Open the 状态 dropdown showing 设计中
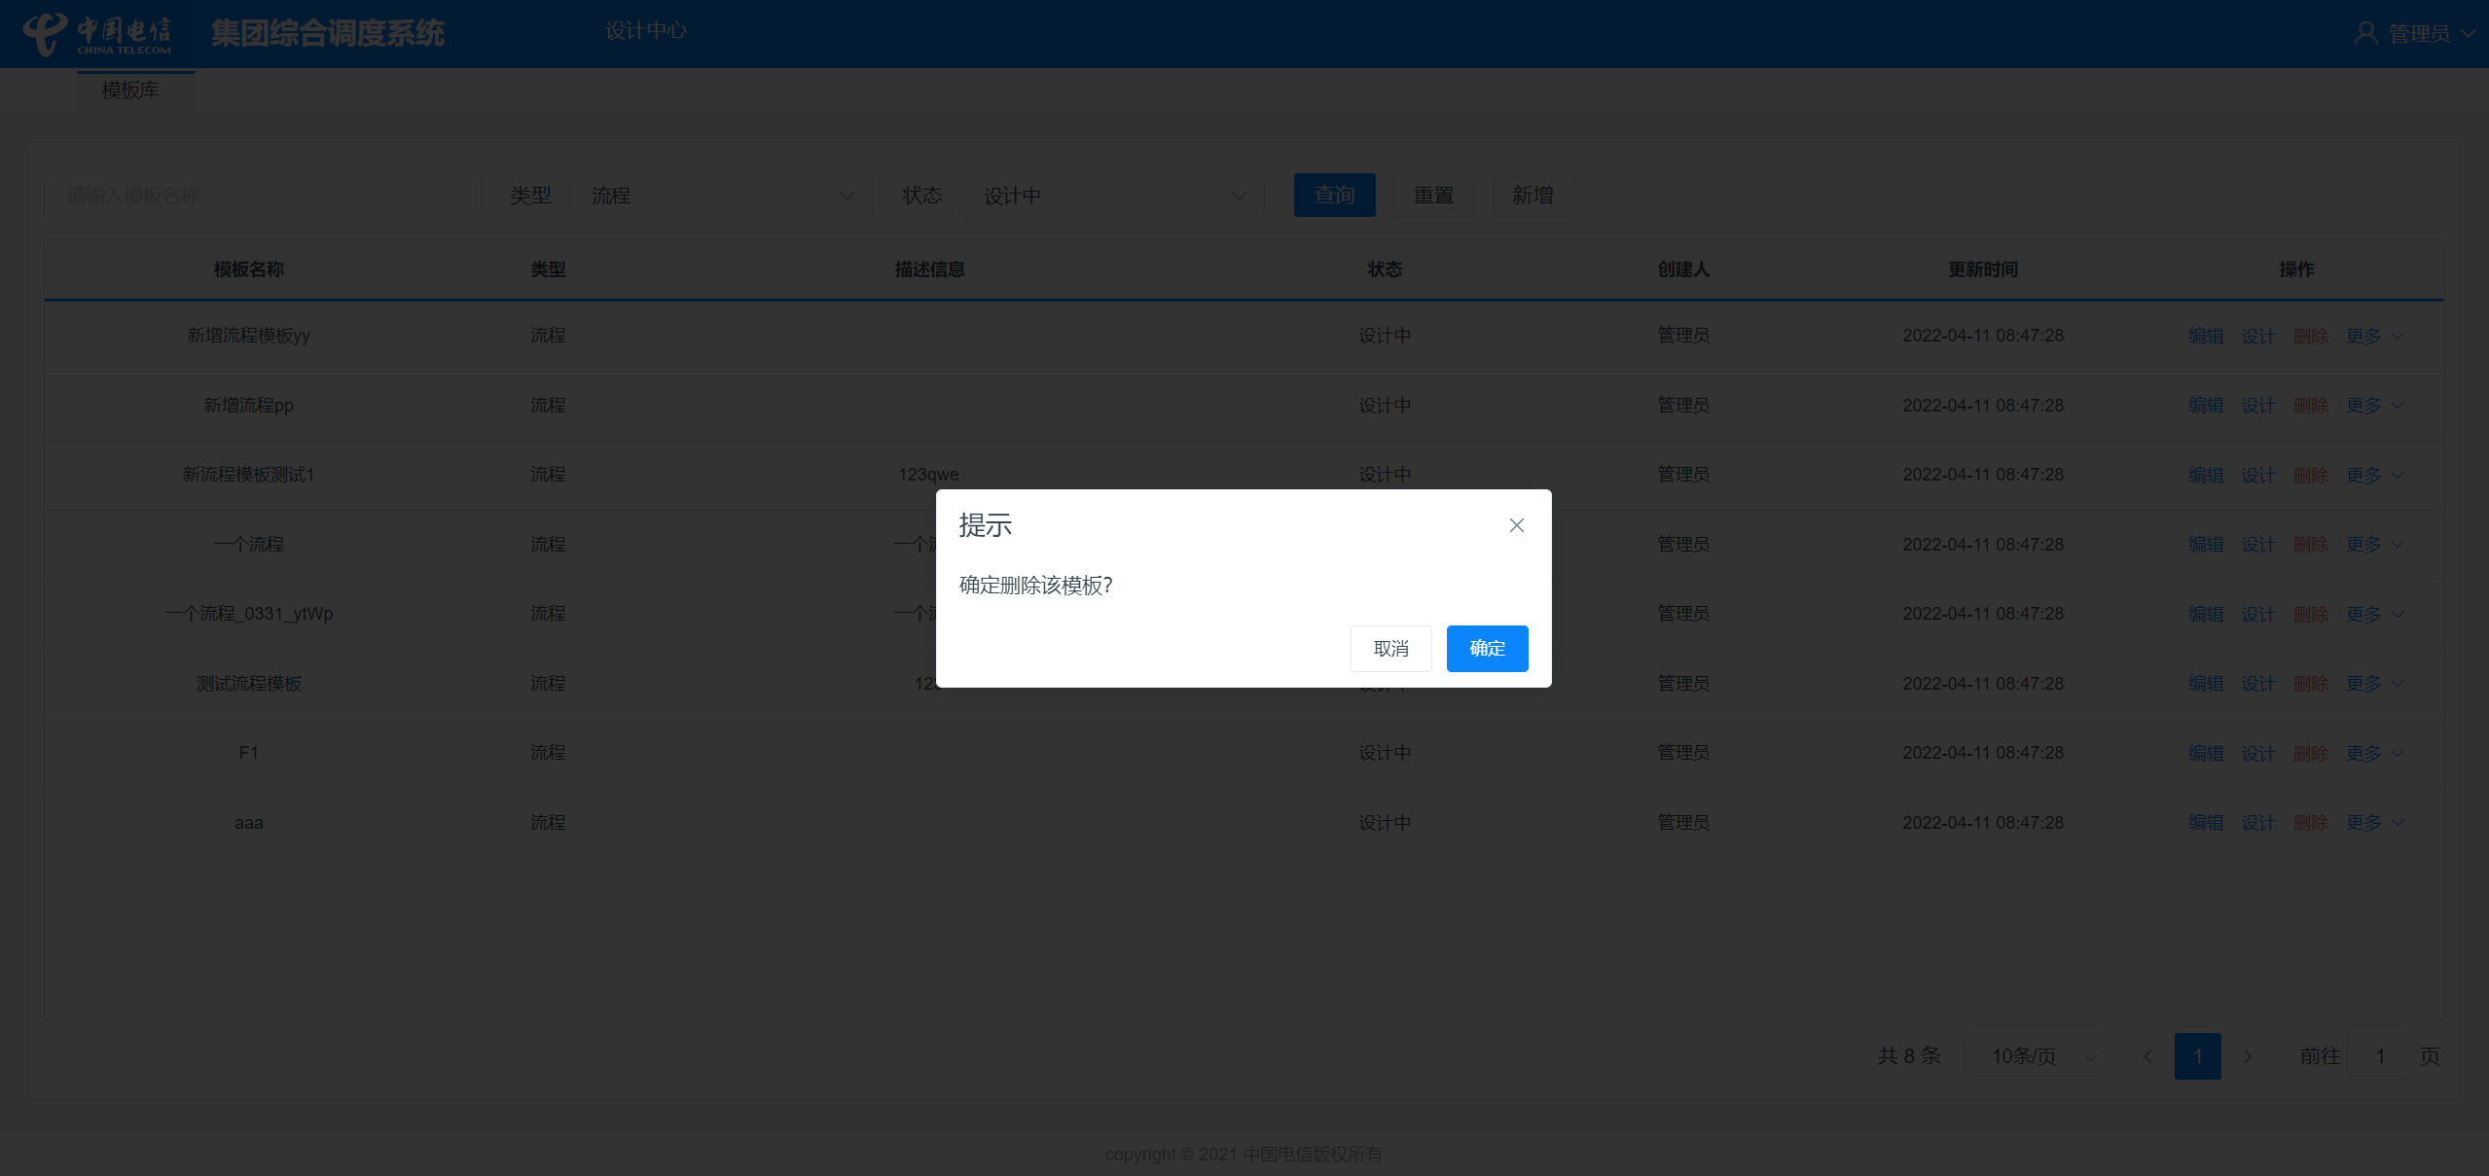The height and width of the screenshot is (1176, 2489). 1111,196
